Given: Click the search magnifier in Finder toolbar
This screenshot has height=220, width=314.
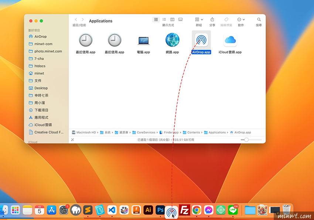Looking at the screenshot, I should pos(259,19).
